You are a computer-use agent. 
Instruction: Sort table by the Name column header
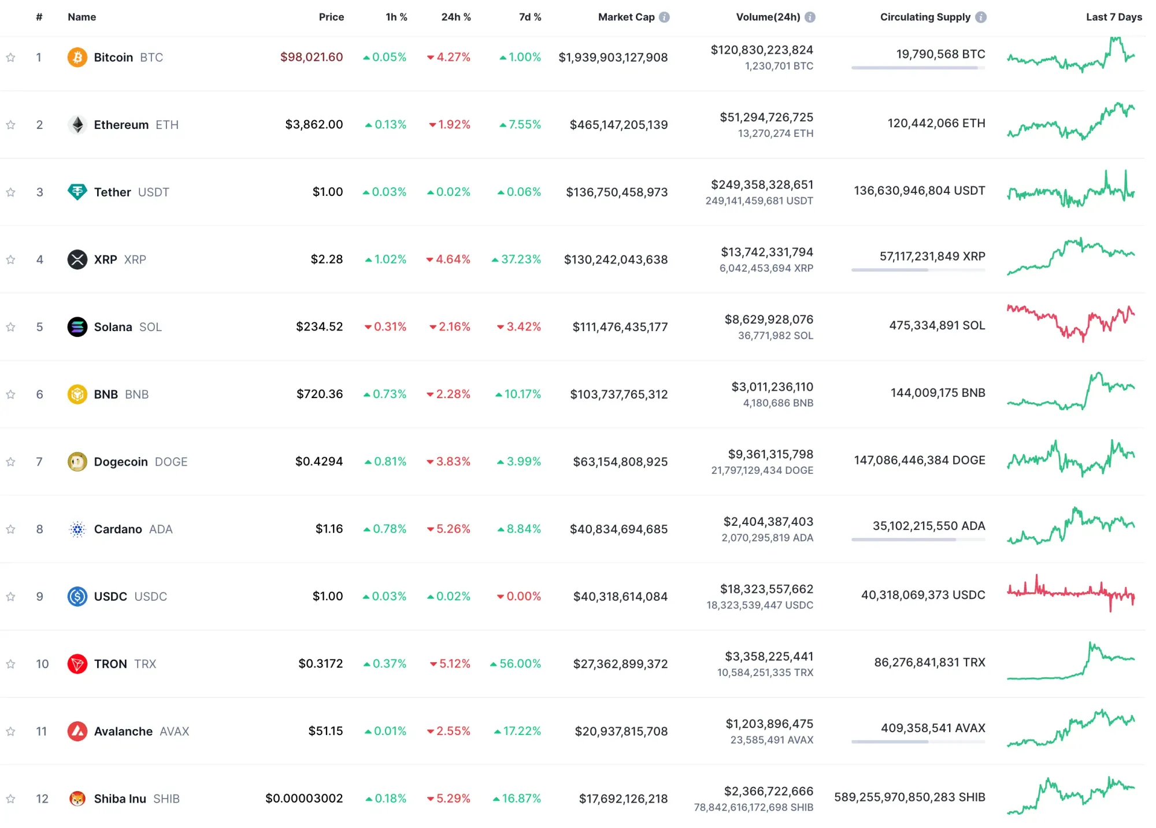81,17
